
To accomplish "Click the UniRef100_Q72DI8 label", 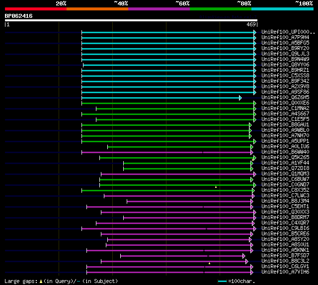I will tap(285, 169).
